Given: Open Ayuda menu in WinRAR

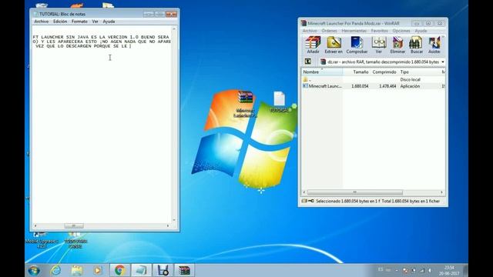Looking at the screenshot, I should tap(421, 31).
